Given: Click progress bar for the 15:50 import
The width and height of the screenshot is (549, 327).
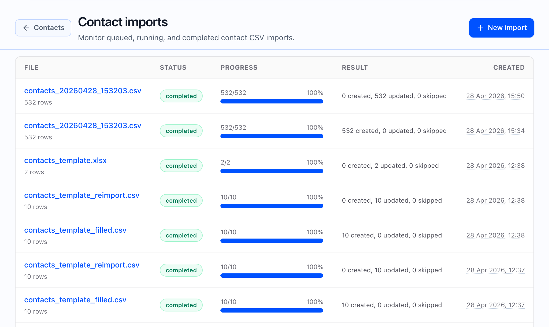Looking at the screenshot, I should (272, 101).
